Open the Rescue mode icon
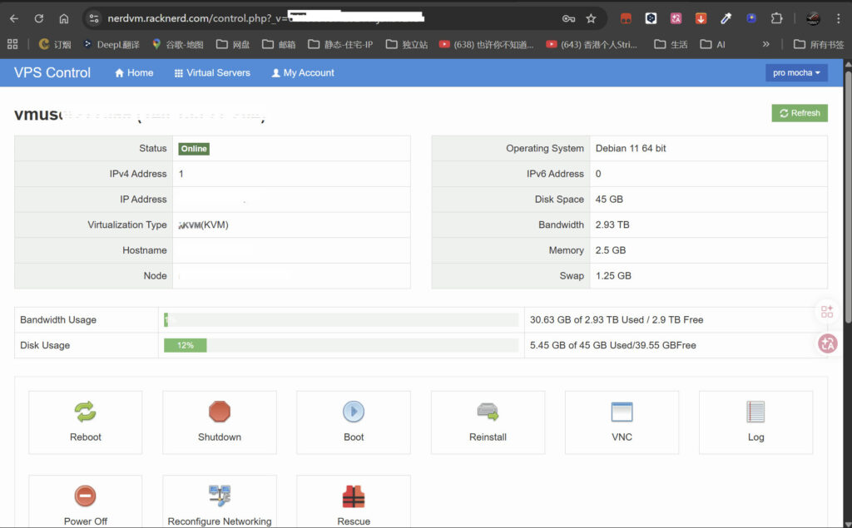Viewport: 852px width, 528px height. [x=354, y=496]
